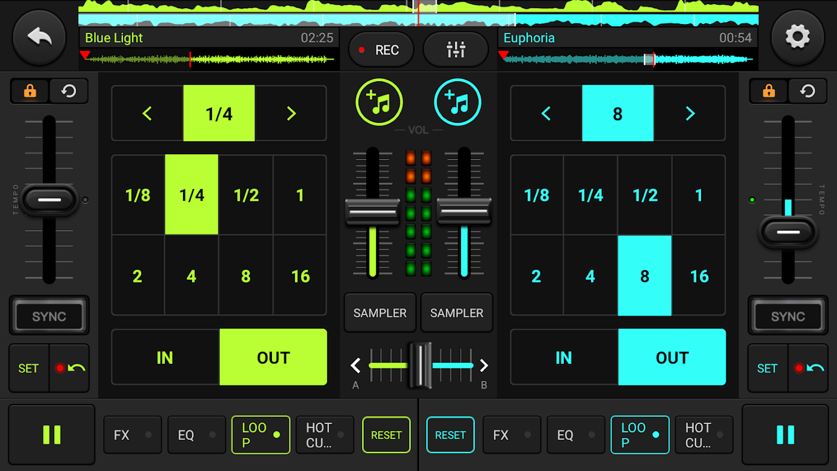Screen dimensions: 837x471
Task: Reset left deck tempo with circular arrow
Action: tap(69, 91)
